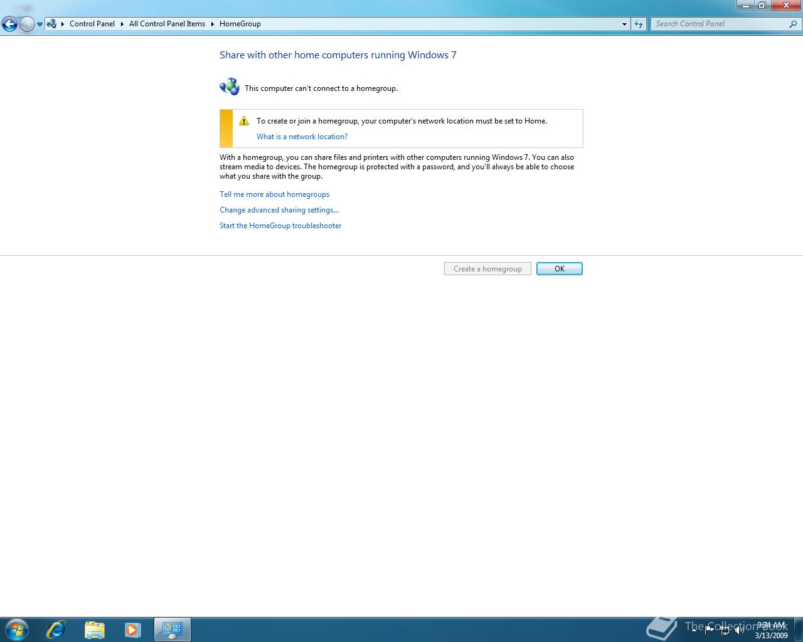Click the yellow warning triangle icon
Screen dimensions: 803x642
tap(244, 120)
